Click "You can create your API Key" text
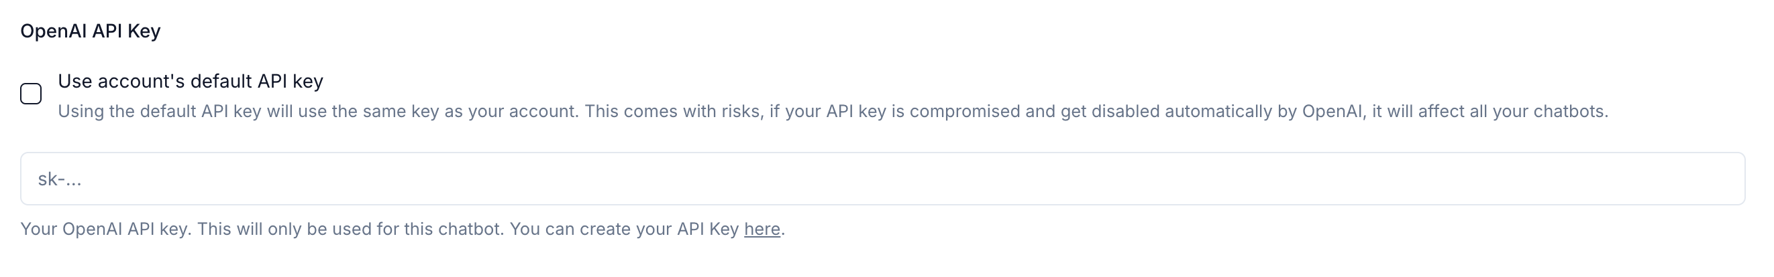The height and width of the screenshot is (277, 1774). 624,229
